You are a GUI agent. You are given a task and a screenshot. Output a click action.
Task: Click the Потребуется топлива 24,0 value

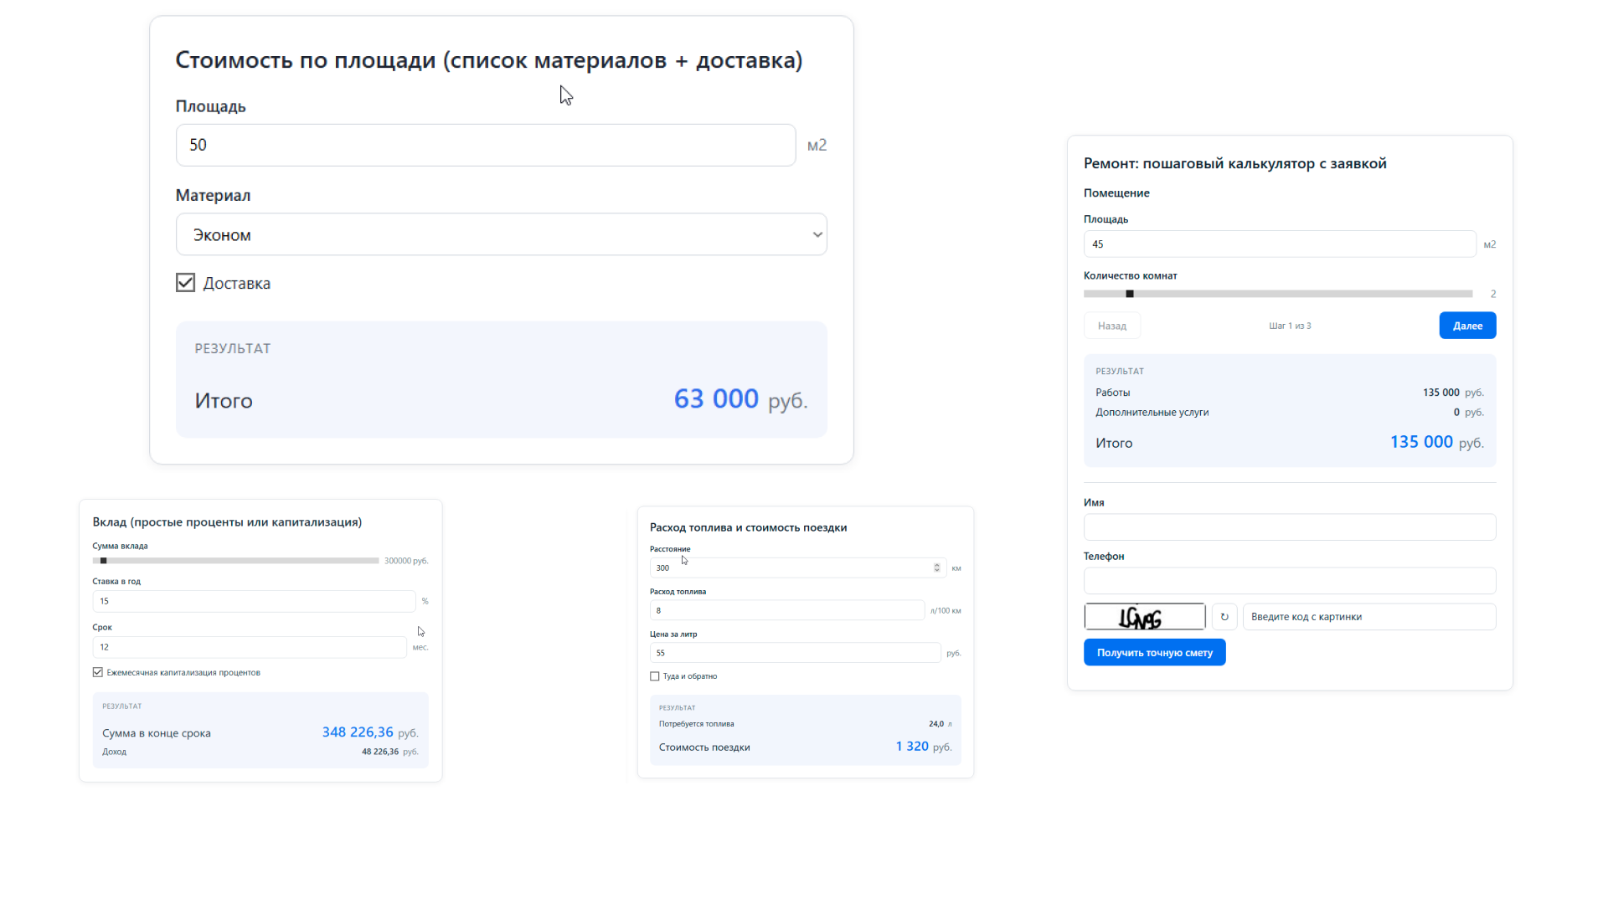click(936, 724)
